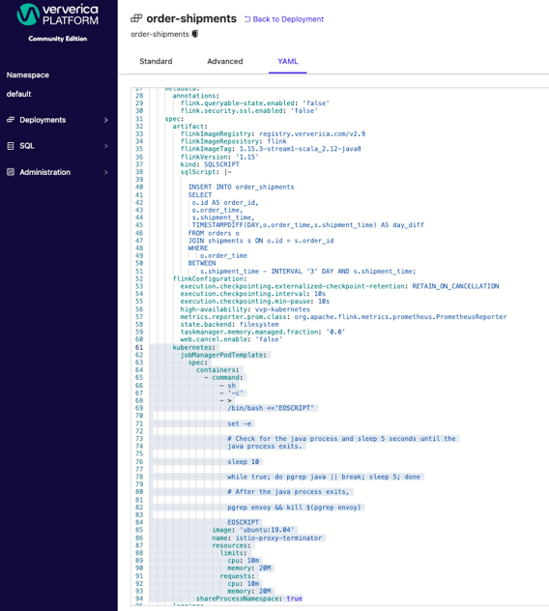This screenshot has height=611, width=549.
Task: Click the SQL sidebar icon
Action: tap(11, 146)
